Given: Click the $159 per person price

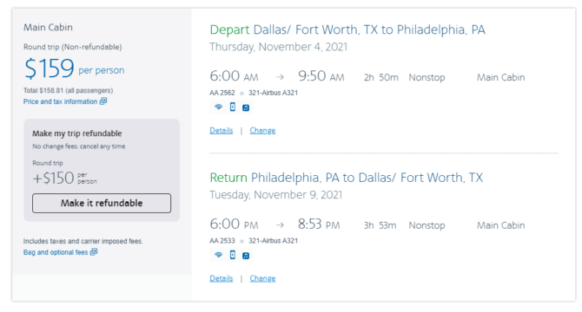Looking at the screenshot, I should (x=74, y=68).
